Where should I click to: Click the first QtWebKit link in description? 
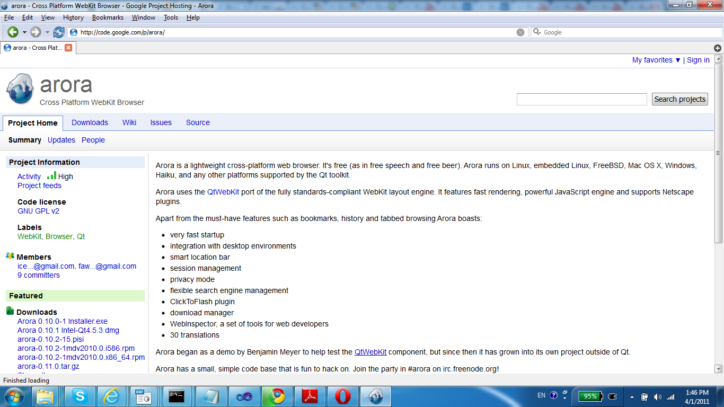(x=223, y=192)
